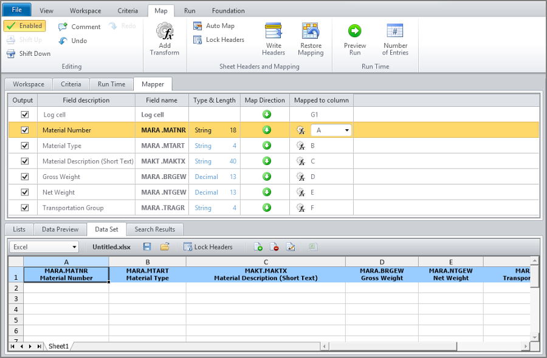Toggle the Enabled button in Editing group
The width and height of the screenshot is (547, 358).
click(24, 25)
